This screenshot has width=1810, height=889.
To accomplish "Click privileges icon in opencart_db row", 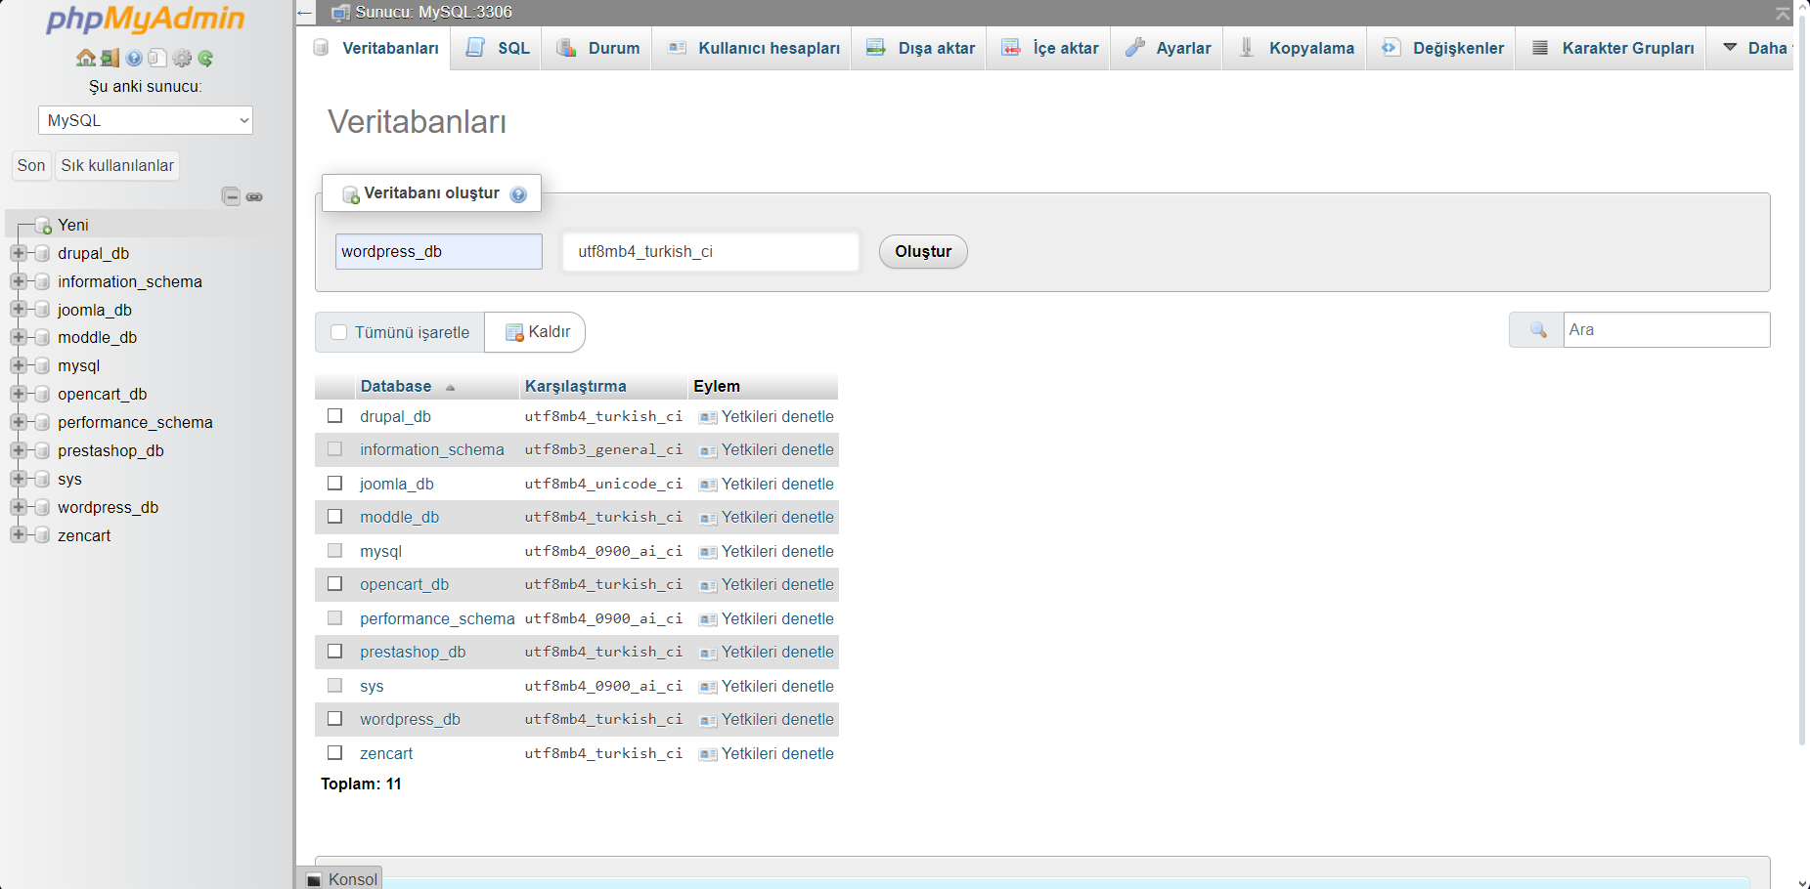I will tap(708, 585).
